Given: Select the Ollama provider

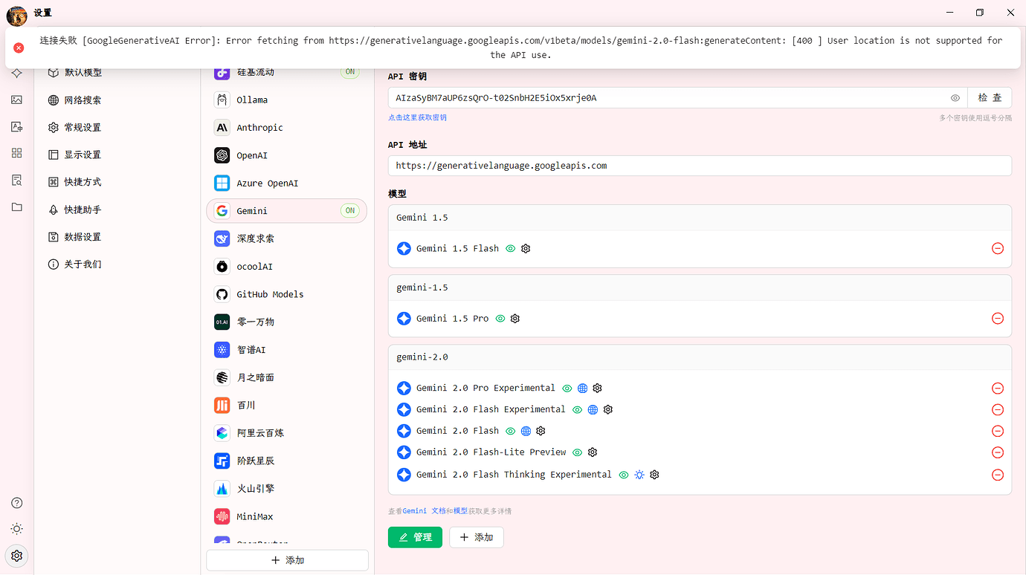Looking at the screenshot, I should (286, 100).
